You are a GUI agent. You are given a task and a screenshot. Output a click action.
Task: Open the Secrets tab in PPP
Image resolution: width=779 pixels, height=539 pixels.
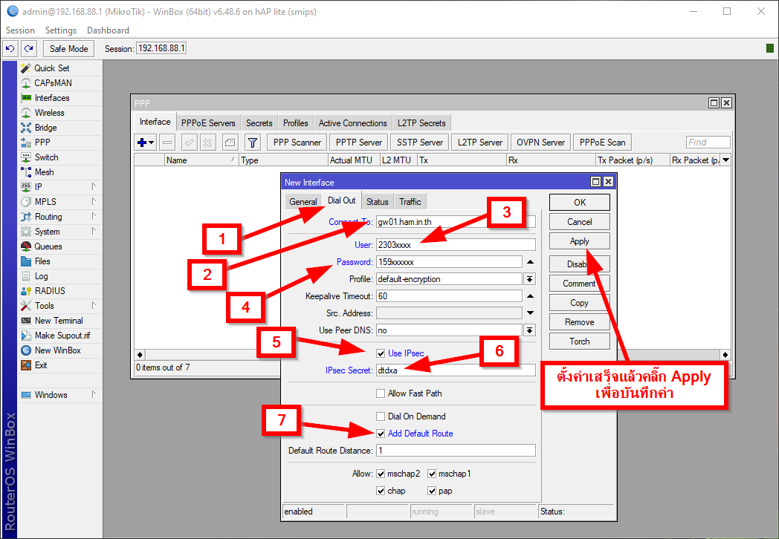coord(259,123)
